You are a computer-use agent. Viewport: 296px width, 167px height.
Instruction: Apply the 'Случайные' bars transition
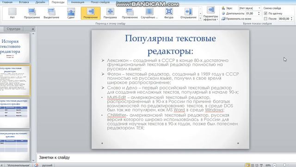pos(149,13)
